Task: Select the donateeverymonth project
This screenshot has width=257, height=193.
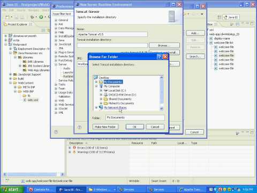Action: click(25, 36)
